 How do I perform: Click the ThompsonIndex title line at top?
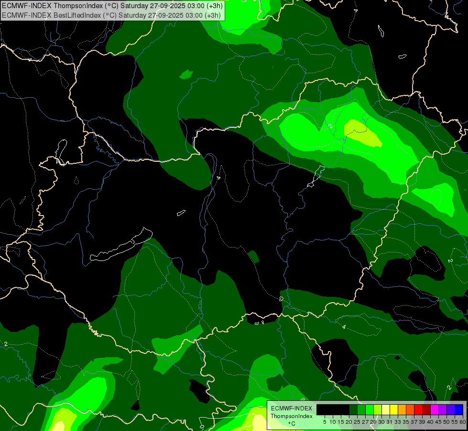coord(111,6)
